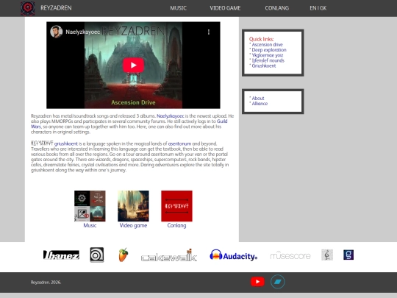This screenshot has height=298, width=397.
Task: Open the video's three-dot options menu
Action: tap(209, 32)
